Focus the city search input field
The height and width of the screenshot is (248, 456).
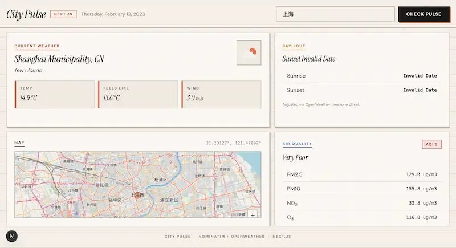[335, 14]
